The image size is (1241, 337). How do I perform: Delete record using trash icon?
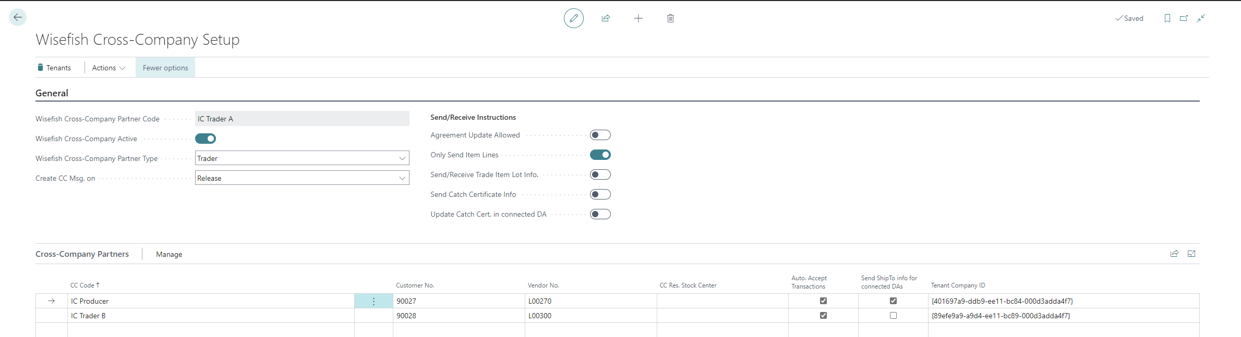tap(670, 18)
